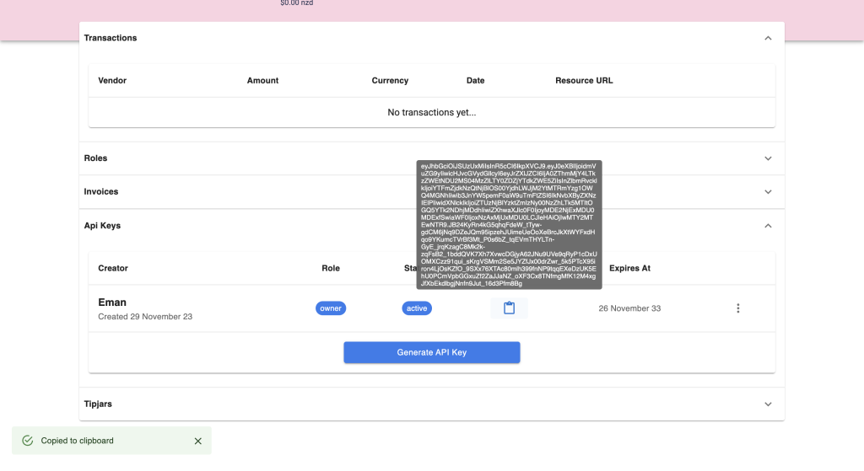
Task: Expand the Tipjars section chevron
Action: [767, 404]
